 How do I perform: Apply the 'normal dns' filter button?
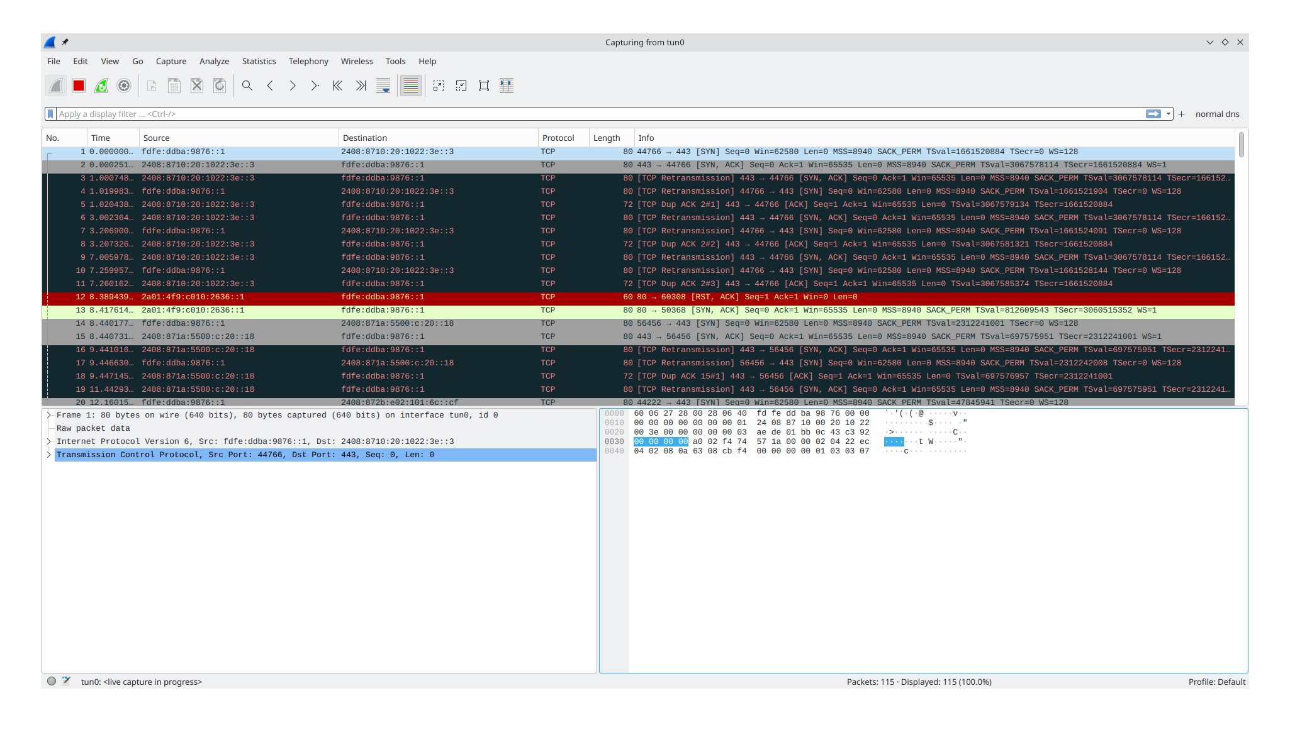click(x=1217, y=114)
